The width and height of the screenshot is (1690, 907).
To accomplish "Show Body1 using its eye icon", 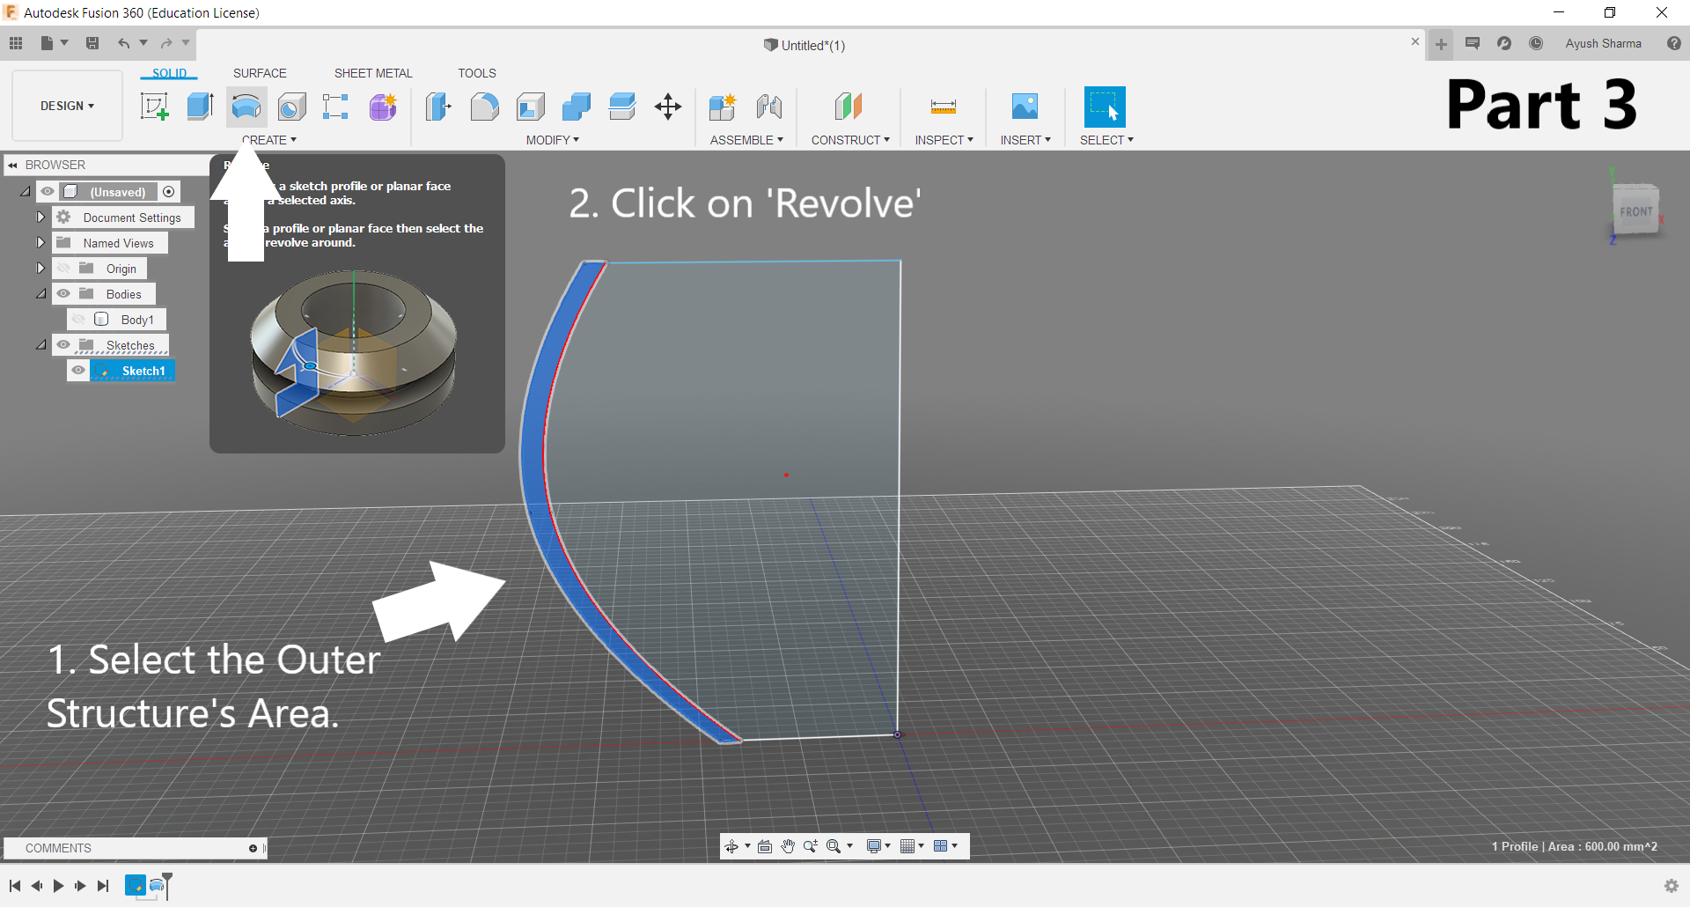I will coord(78,320).
